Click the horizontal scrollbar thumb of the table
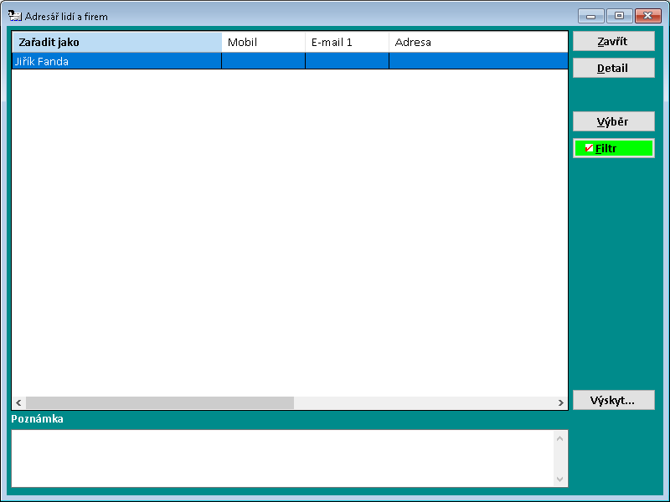This screenshot has width=670, height=502. click(x=159, y=402)
